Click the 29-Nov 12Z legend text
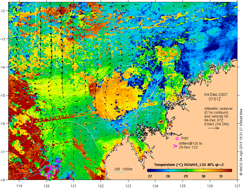The image size is (243, 188). [x=188, y=147]
